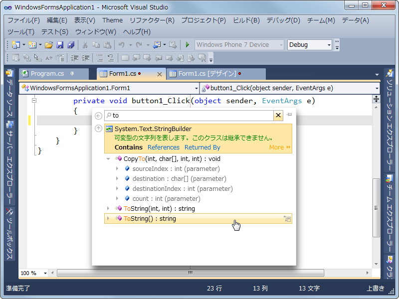Toggle pin on the Program.cs tab

pos(72,73)
